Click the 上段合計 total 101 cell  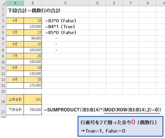click(33, 99)
